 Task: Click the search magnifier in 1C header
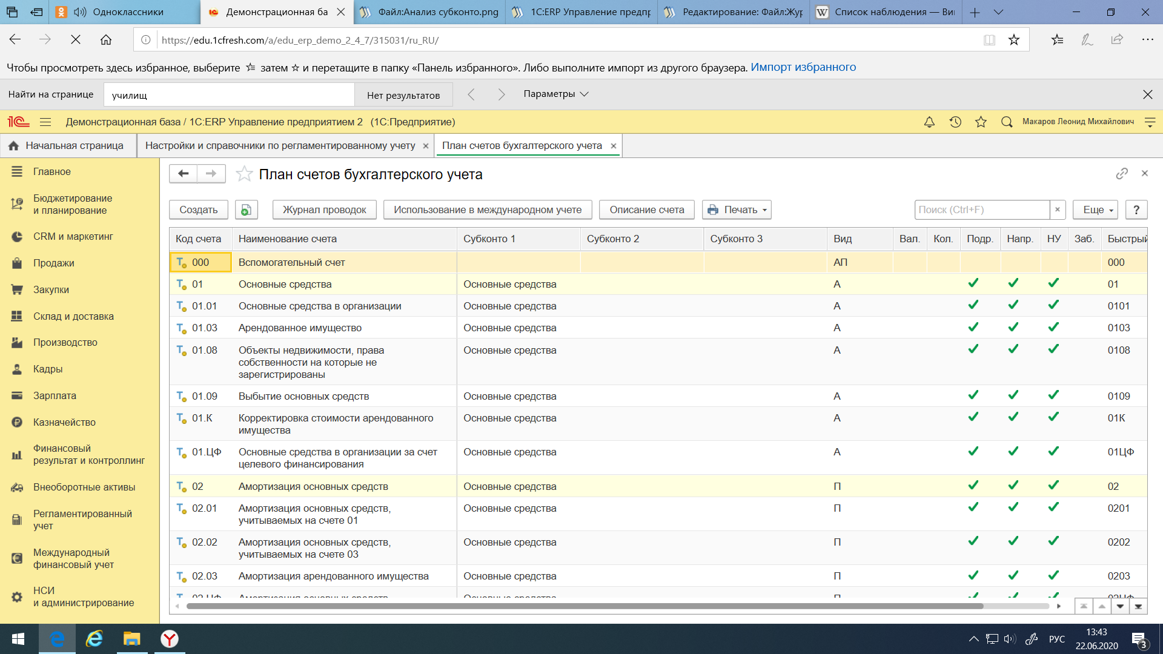tap(1007, 122)
